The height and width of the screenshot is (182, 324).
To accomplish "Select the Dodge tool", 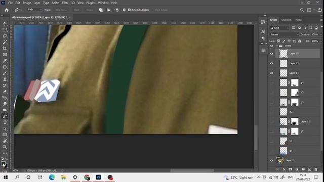I will coord(5,110).
